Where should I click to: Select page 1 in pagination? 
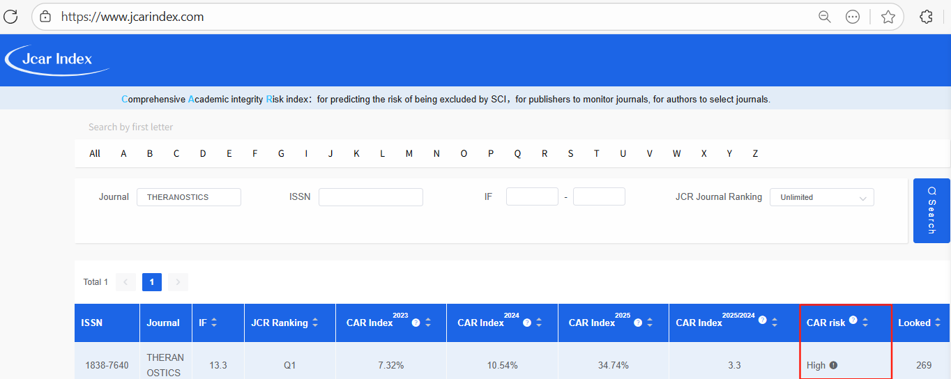152,282
